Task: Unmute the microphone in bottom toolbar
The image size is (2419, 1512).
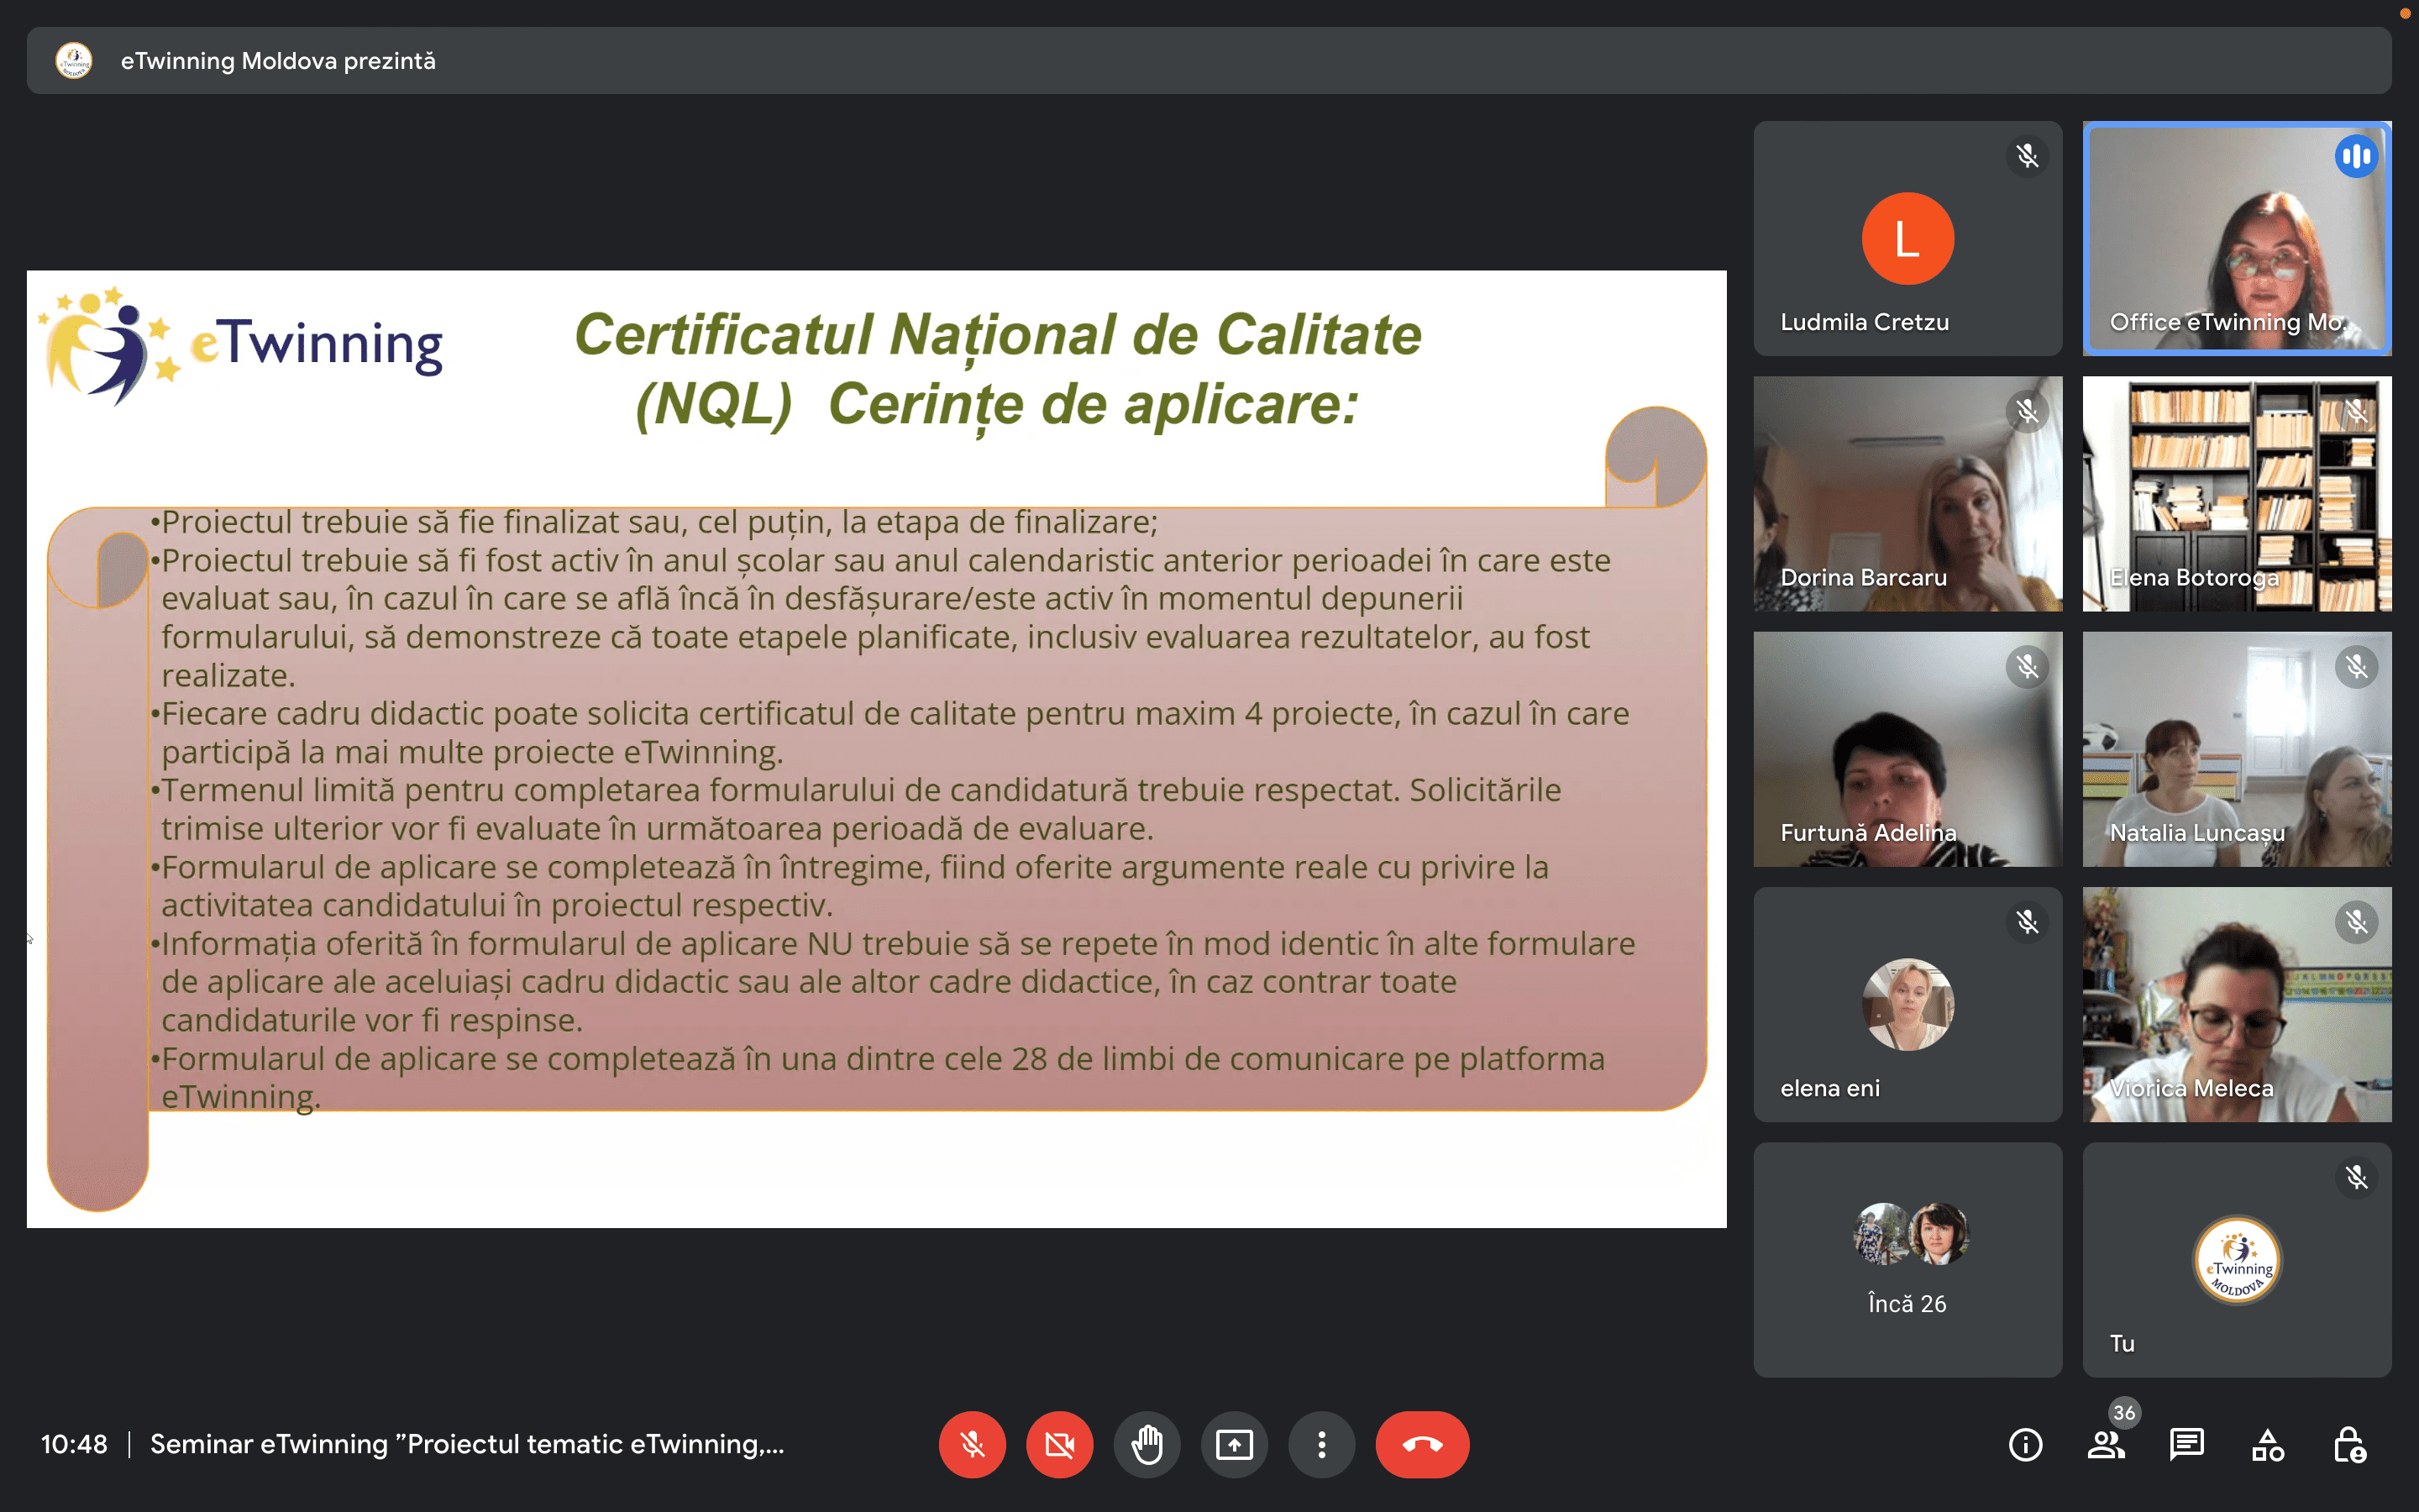Action: click(x=972, y=1444)
